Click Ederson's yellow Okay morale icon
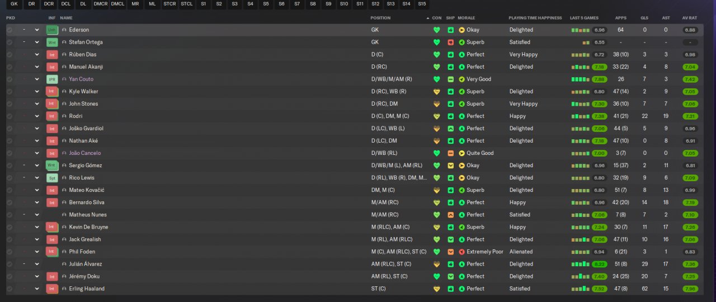 462,30
